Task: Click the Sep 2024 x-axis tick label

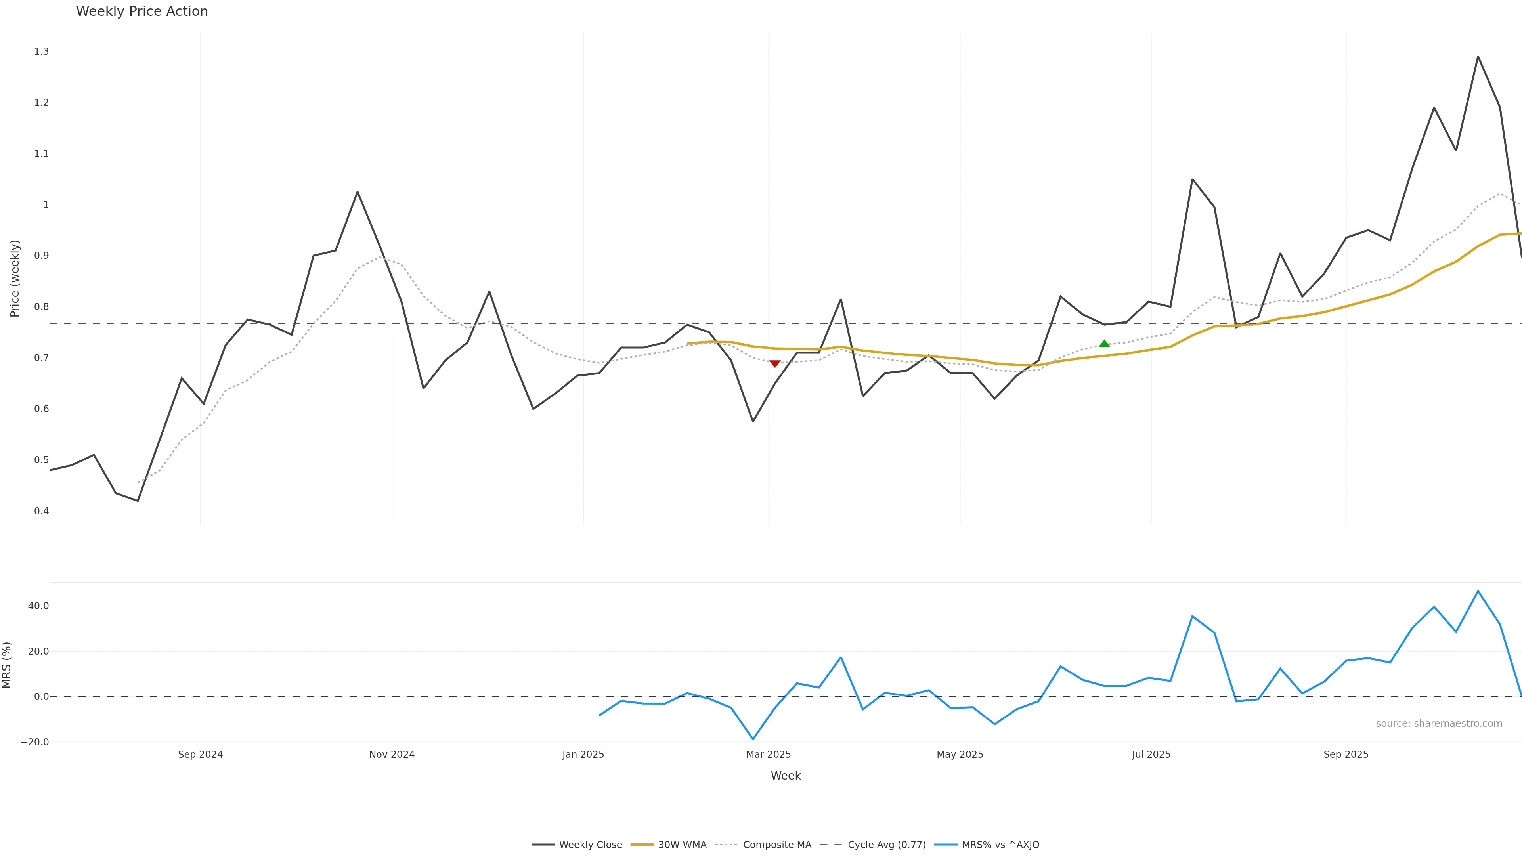Action: tap(200, 755)
